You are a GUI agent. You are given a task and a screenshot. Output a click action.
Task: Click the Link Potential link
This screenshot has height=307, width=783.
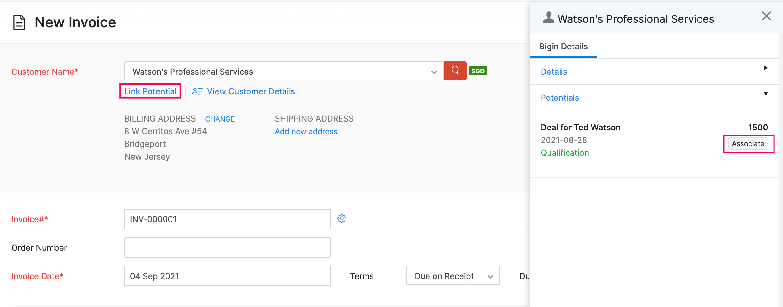150,91
